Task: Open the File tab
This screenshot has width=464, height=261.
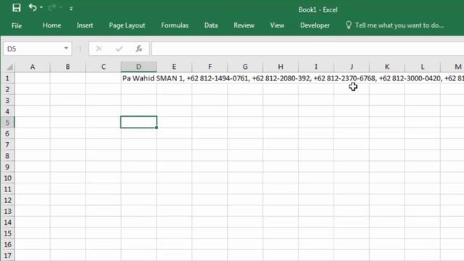Action: point(17,26)
